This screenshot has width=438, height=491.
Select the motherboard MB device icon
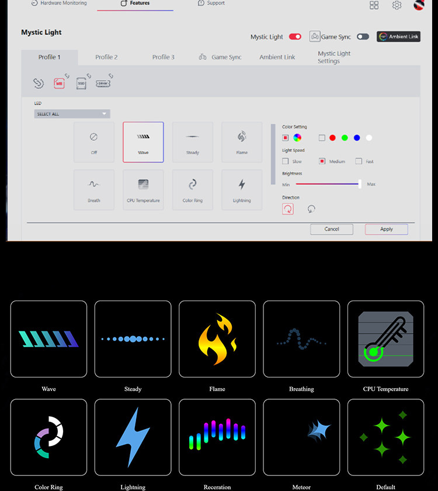click(x=59, y=83)
